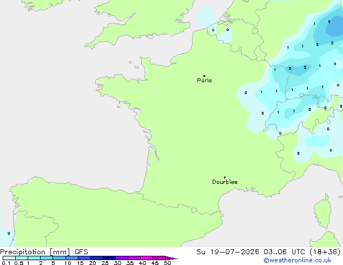Click the '03..06 UTC' time range text

pyautogui.click(x=284, y=252)
